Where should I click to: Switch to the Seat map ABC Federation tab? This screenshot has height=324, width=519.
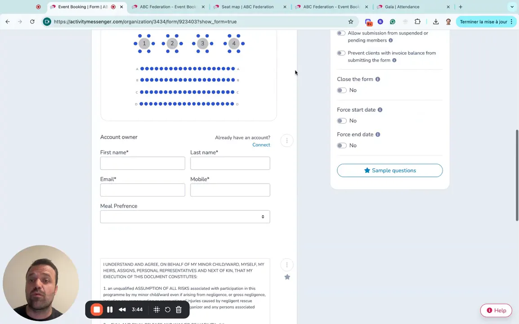tap(247, 7)
